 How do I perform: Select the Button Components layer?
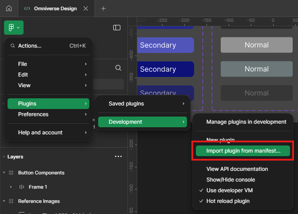41,173
